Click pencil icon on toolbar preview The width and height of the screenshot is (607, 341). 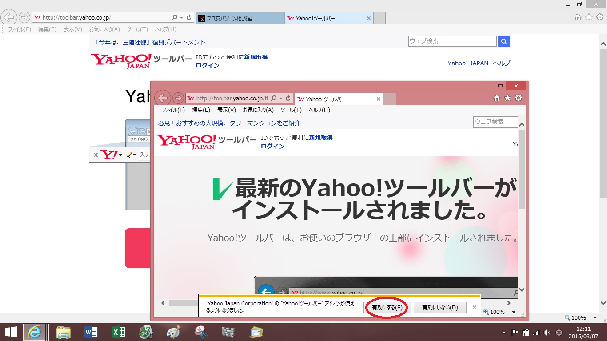(x=129, y=155)
